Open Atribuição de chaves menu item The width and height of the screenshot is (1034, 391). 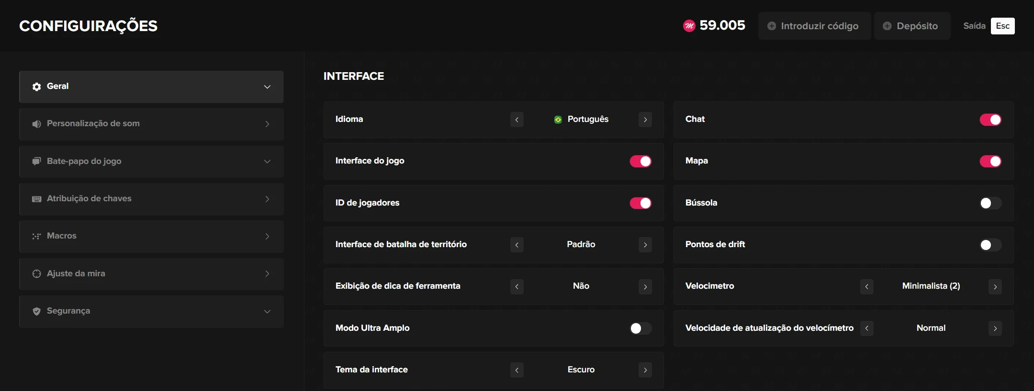(x=151, y=199)
